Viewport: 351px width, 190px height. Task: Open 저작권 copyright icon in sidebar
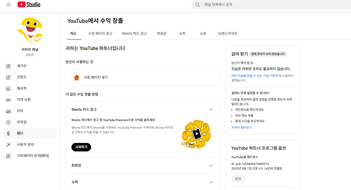pyautogui.click(x=8, y=122)
